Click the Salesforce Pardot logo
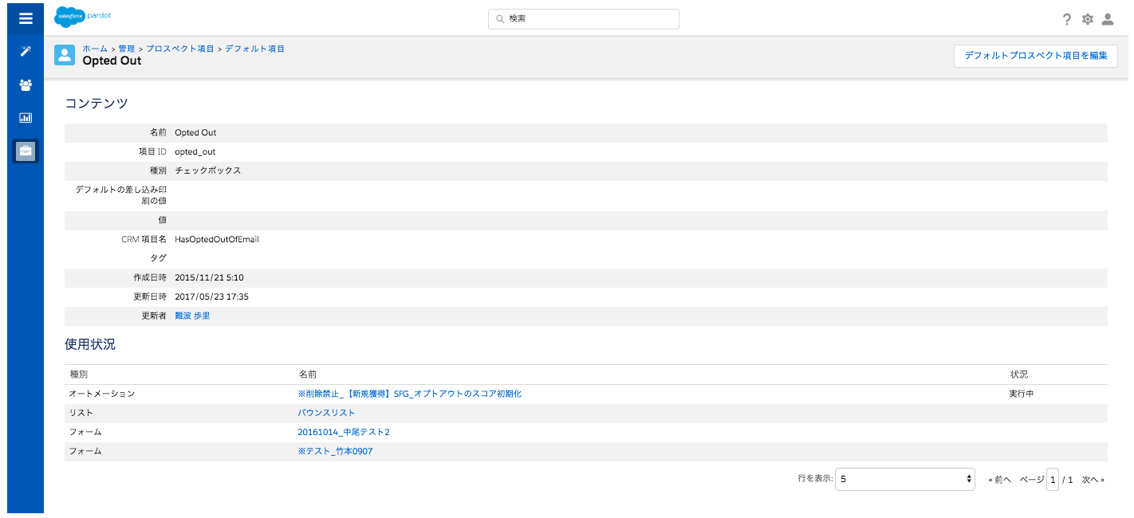This screenshot has height=518, width=1134. pos(82,16)
